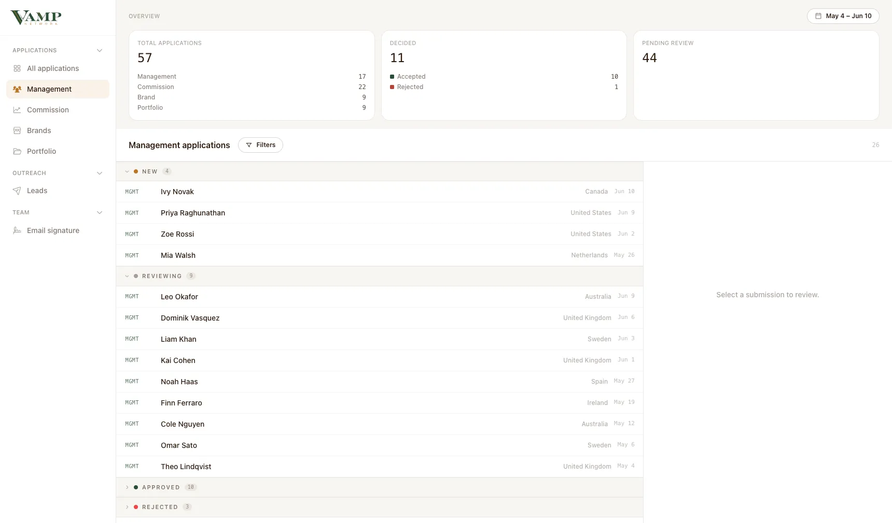Viewport: 892px width, 523px height.
Task: Open Dominik Vasquez's application
Action: click(380, 318)
